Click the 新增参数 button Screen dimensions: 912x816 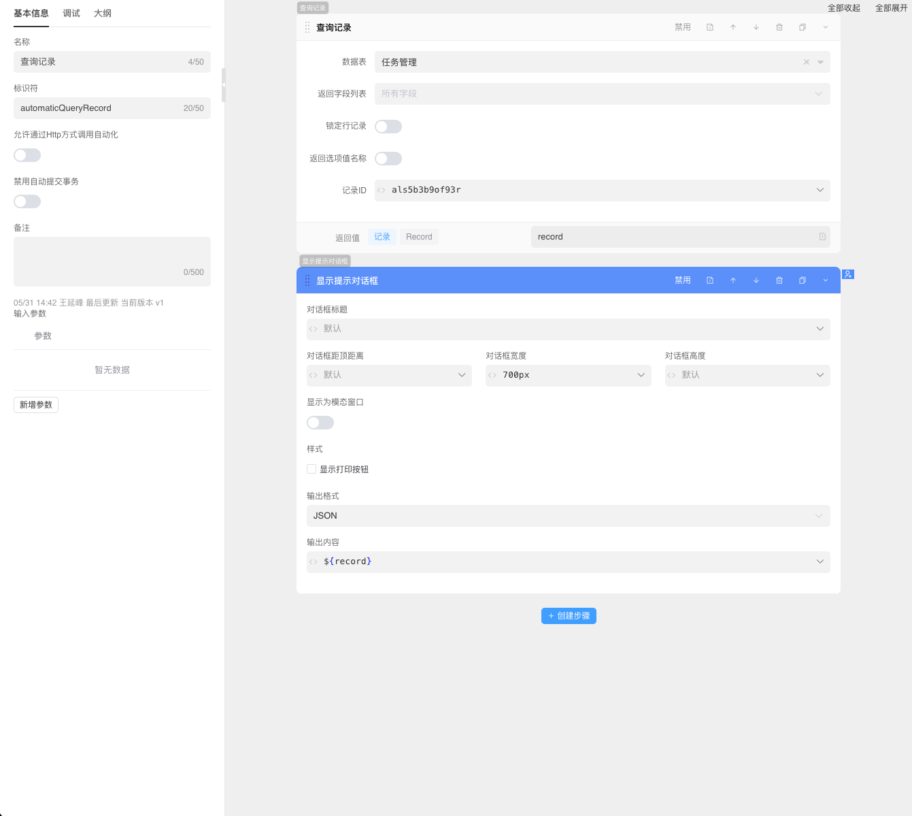[x=36, y=405]
